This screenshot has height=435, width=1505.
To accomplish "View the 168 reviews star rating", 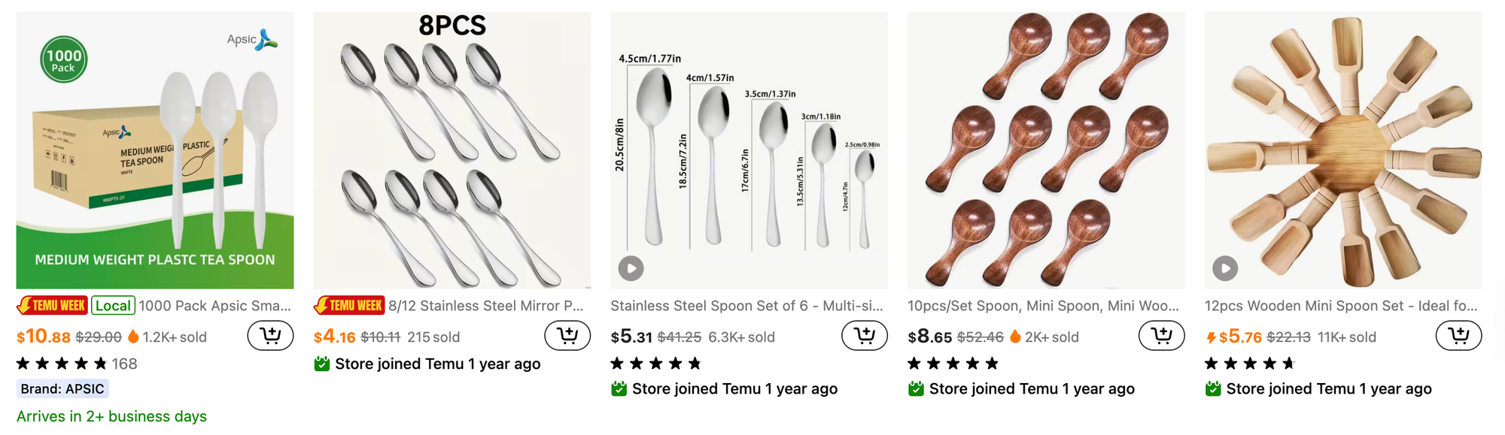I will (77, 364).
